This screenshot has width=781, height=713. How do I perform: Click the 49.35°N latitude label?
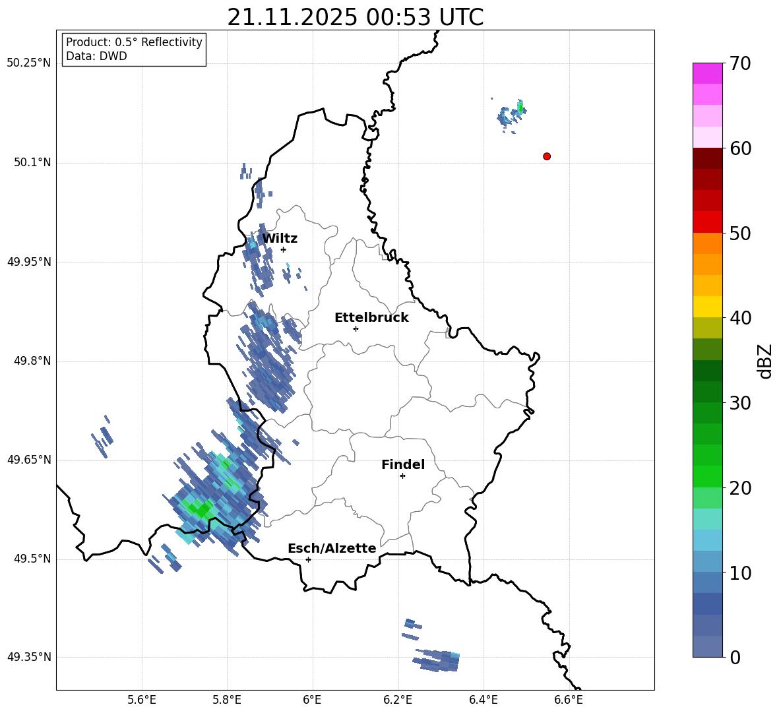[x=29, y=658]
